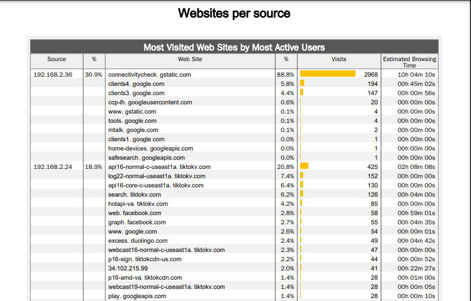The height and width of the screenshot is (301, 471).
Task: Click browsing time 00h 04m 35s
Action: tap(416, 223)
